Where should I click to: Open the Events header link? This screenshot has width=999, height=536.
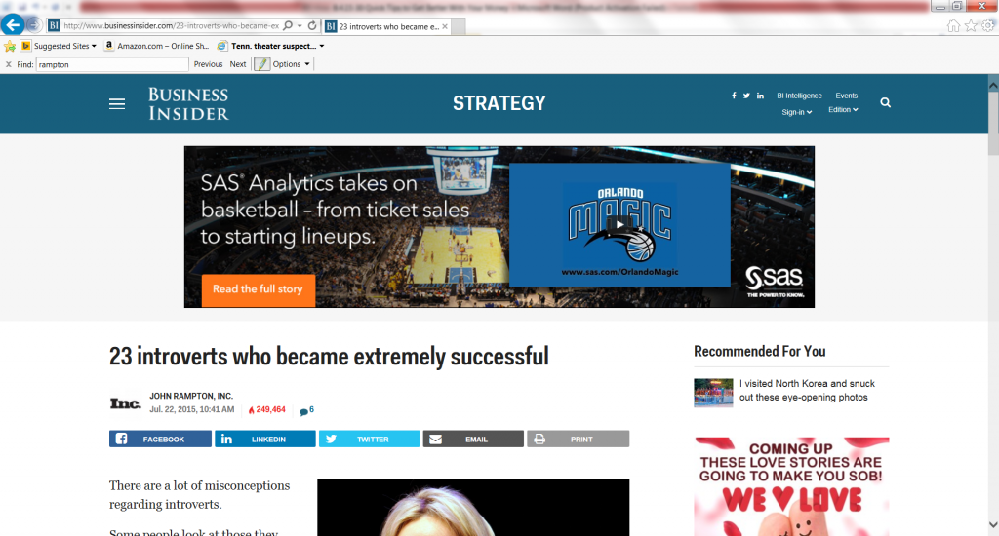click(846, 96)
